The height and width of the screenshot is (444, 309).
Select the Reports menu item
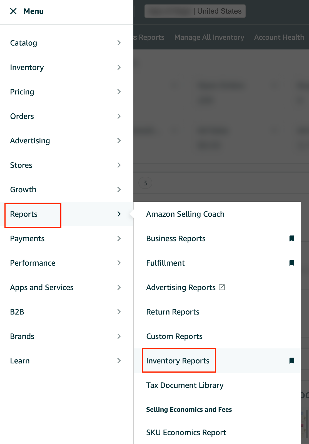point(24,214)
